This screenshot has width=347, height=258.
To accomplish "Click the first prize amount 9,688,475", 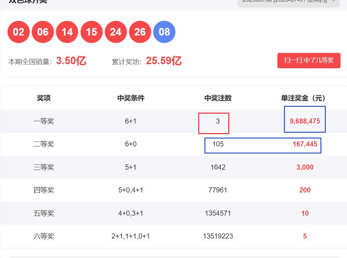I will 305,121.
